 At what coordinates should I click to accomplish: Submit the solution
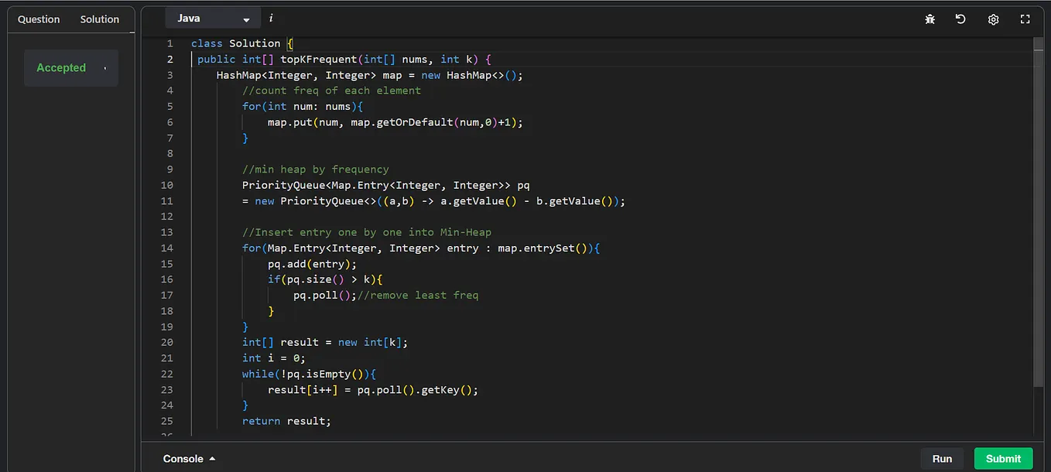point(1003,458)
